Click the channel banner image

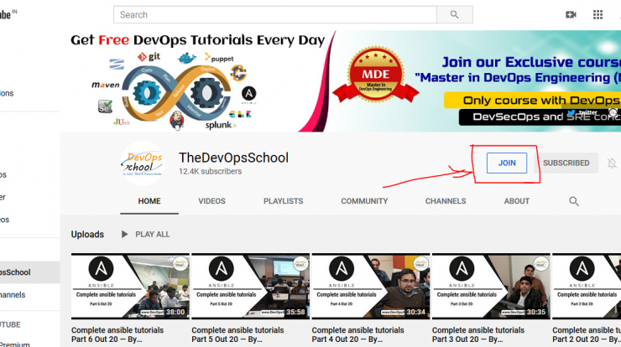pos(341,81)
